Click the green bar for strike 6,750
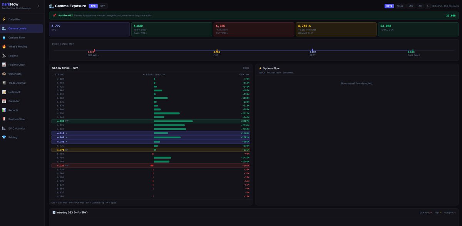Screen dimensions: 462x226 [x=162, y=158]
